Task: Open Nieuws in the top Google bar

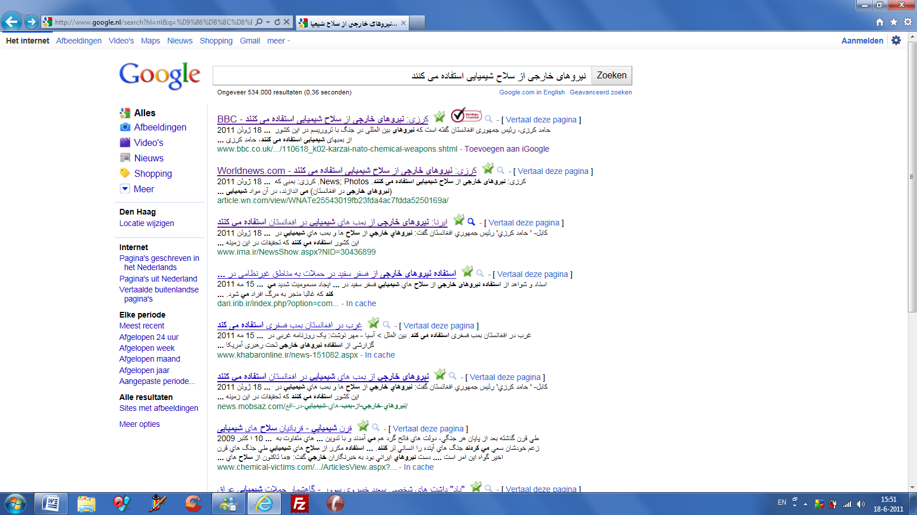Action: point(180,41)
